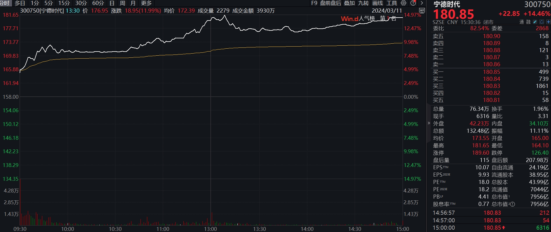Click the 15:00:00 tick trade row
This screenshot has width=551, height=232.
click(490, 228)
